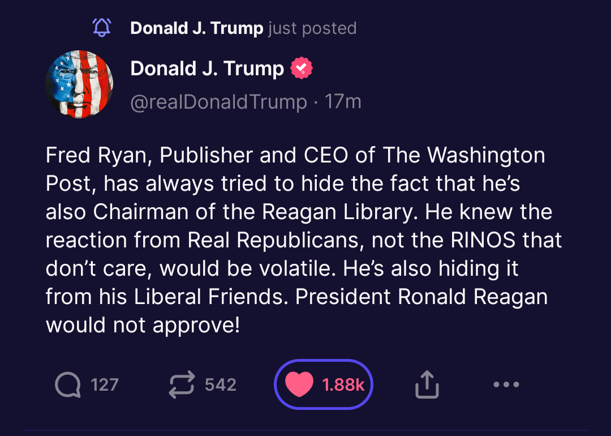Tap the repost arrows icon
Screen dimensions: 611x436
click(182, 384)
